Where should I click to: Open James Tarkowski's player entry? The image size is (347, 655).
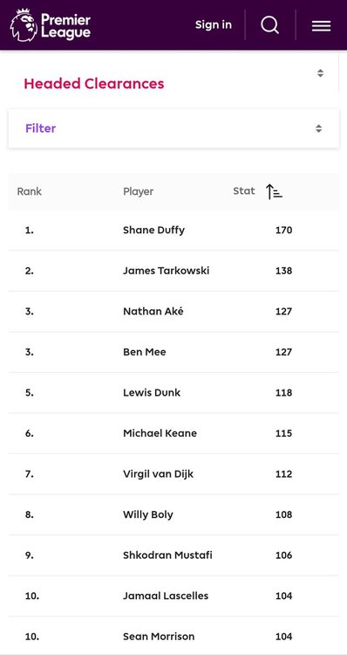[166, 271]
